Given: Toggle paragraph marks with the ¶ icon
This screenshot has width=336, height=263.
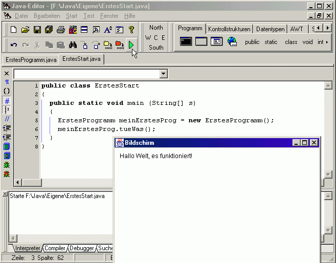Looking at the screenshot, I should coord(7,82).
